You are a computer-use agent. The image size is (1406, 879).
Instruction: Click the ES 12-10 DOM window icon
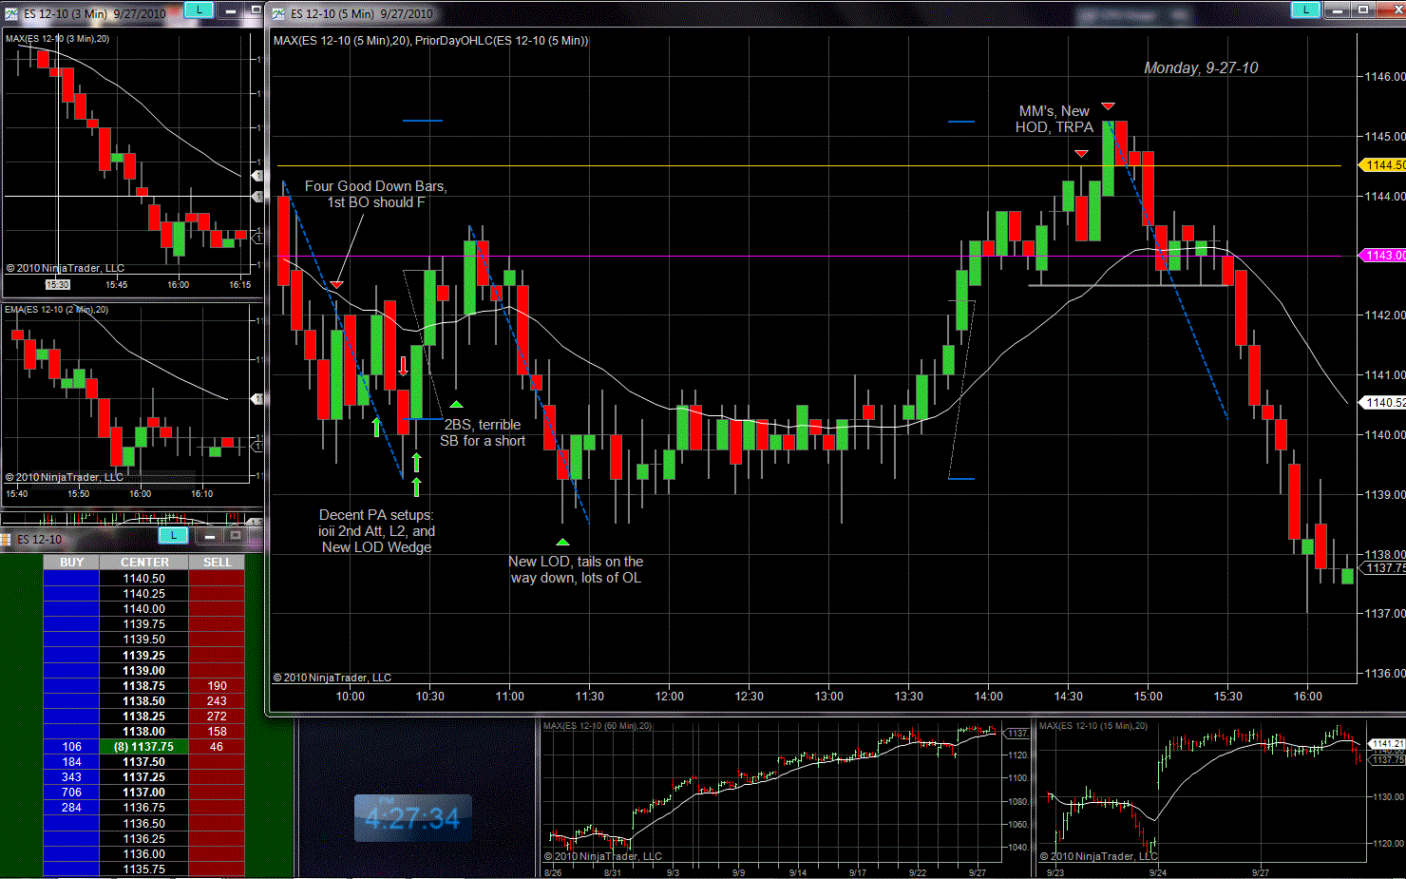click(x=7, y=539)
